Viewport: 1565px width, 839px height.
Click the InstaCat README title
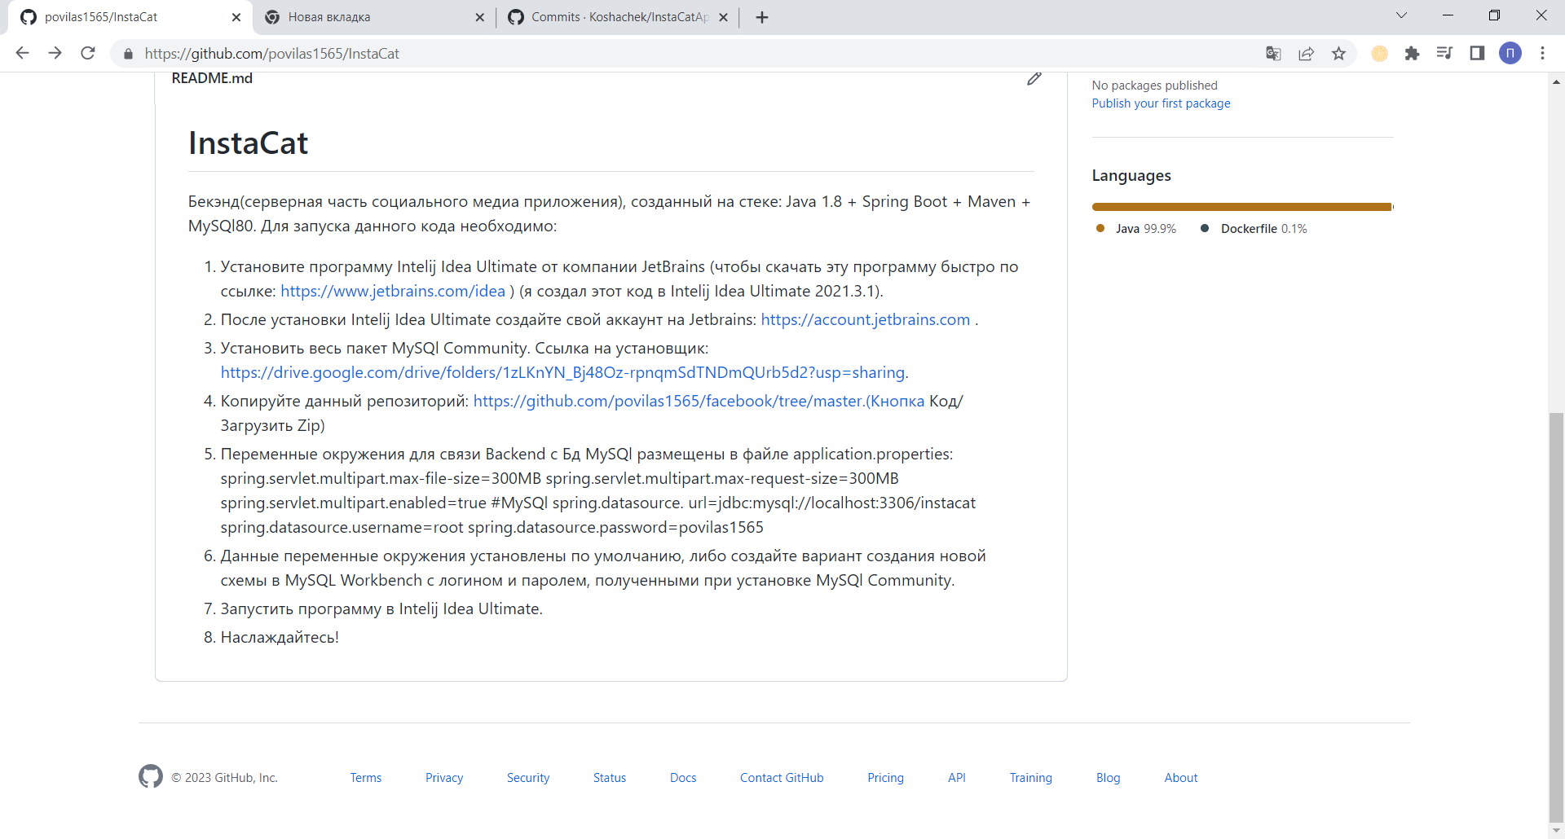click(x=248, y=143)
